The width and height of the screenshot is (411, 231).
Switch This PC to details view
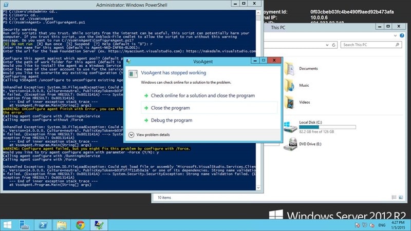coord(394,197)
